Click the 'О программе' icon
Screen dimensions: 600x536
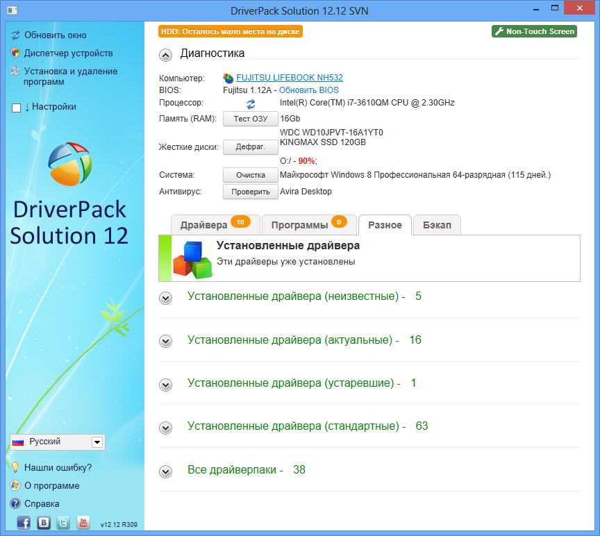15,485
